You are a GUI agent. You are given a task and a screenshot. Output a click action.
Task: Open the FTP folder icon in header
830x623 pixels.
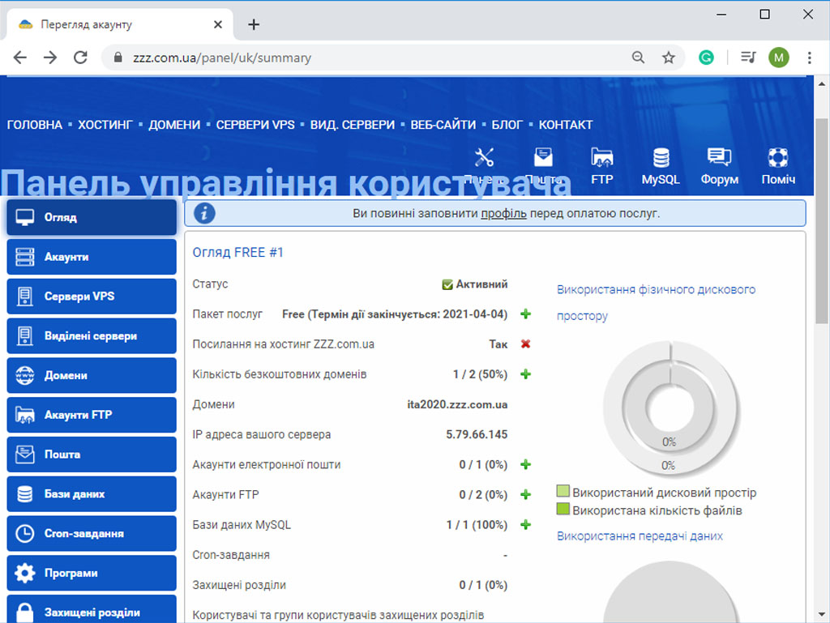coord(602,158)
